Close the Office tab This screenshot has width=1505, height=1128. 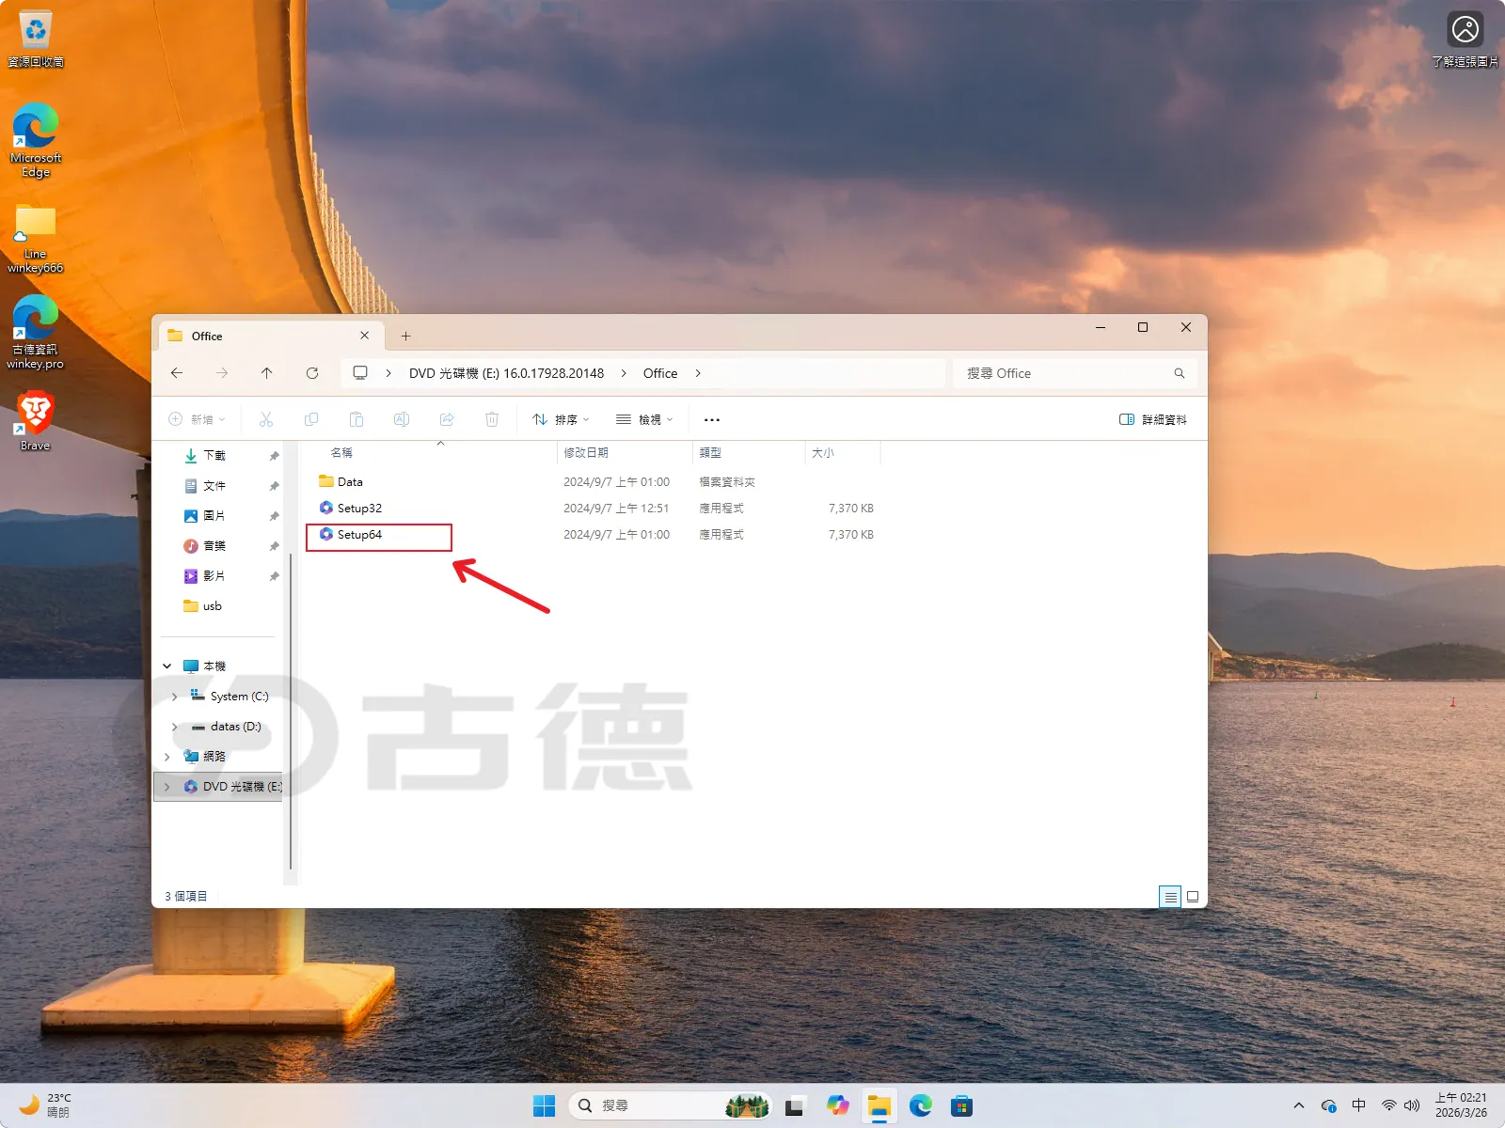365,336
